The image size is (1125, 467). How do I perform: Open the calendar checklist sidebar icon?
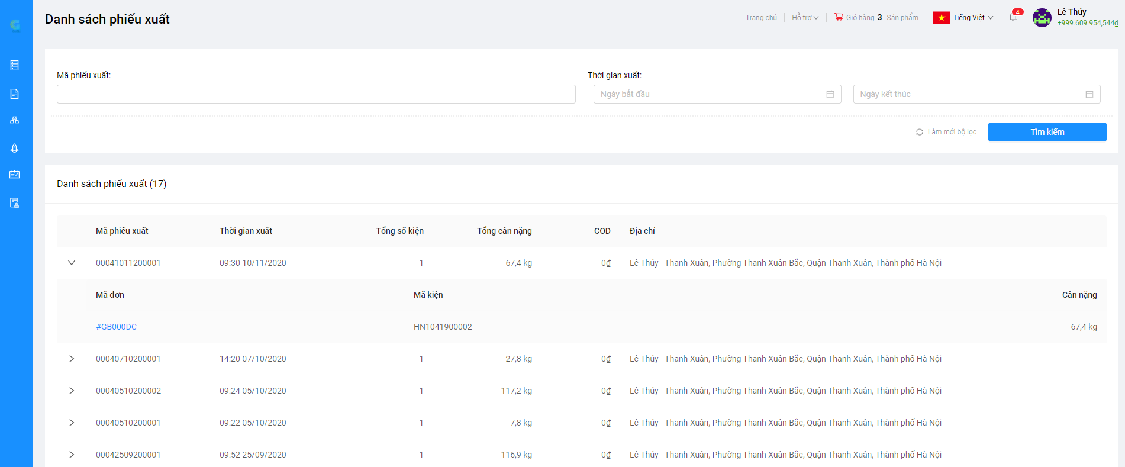15,174
